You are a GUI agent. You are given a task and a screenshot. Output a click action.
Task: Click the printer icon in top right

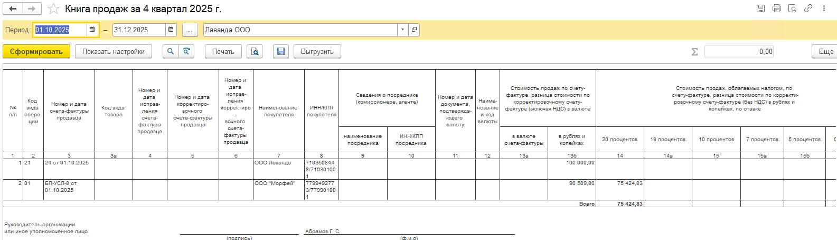[x=776, y=8]
